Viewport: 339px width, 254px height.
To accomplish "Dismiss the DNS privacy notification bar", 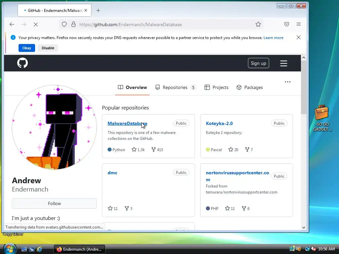I will point(298,38).
